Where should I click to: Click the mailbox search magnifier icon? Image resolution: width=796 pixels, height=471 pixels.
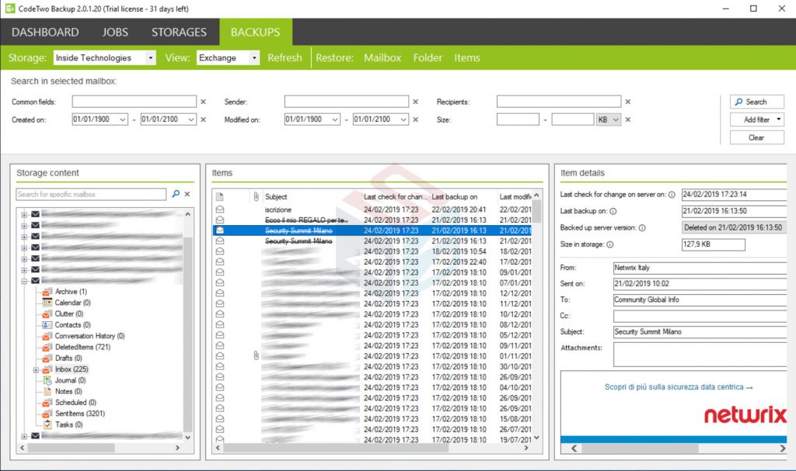pyautogui.click(x=176, y=194)
